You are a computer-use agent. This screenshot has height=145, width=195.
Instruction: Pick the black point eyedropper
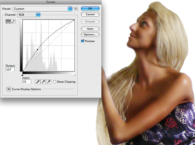(x=38, y=82)
